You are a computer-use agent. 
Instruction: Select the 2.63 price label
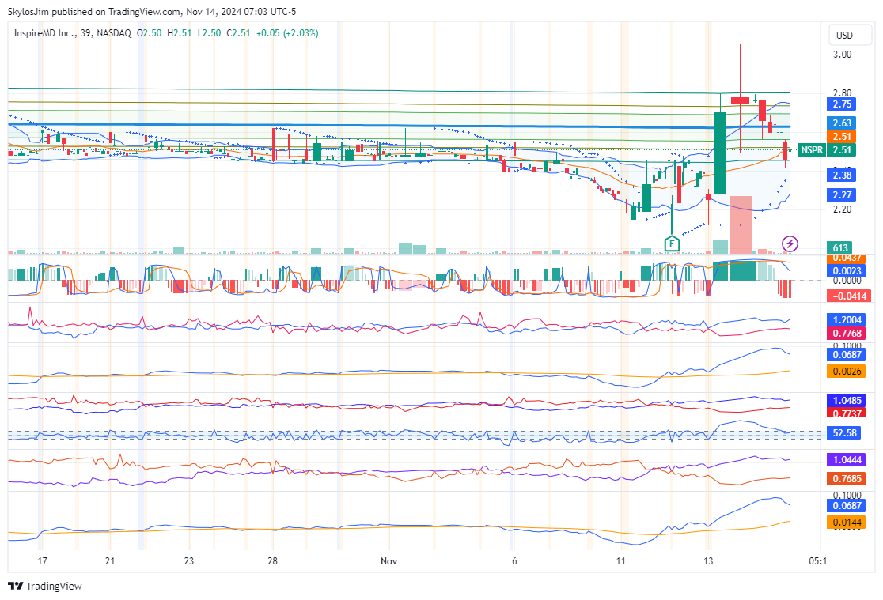point(843,123)
